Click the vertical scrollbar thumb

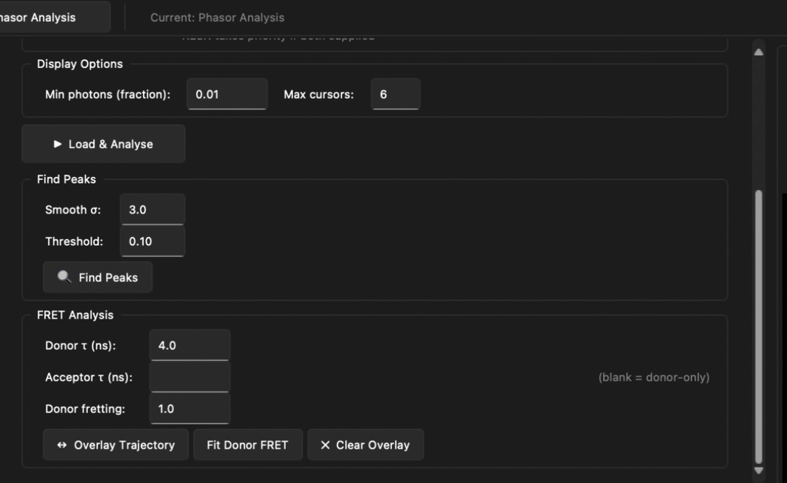[759, 327]
